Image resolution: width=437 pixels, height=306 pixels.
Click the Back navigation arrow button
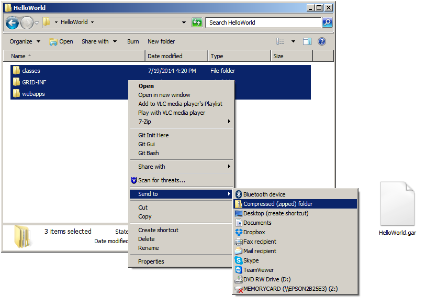13,23
